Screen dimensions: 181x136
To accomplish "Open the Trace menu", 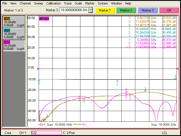I will tap(68, 3).
